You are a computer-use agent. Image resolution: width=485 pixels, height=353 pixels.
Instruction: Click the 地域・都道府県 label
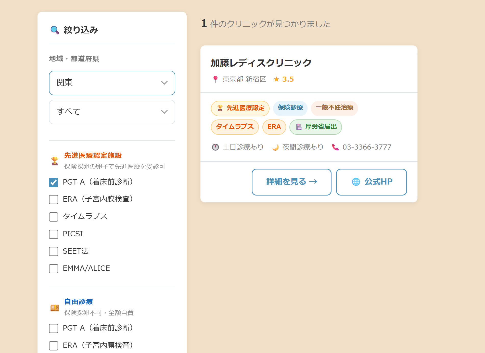pos(74,59)
